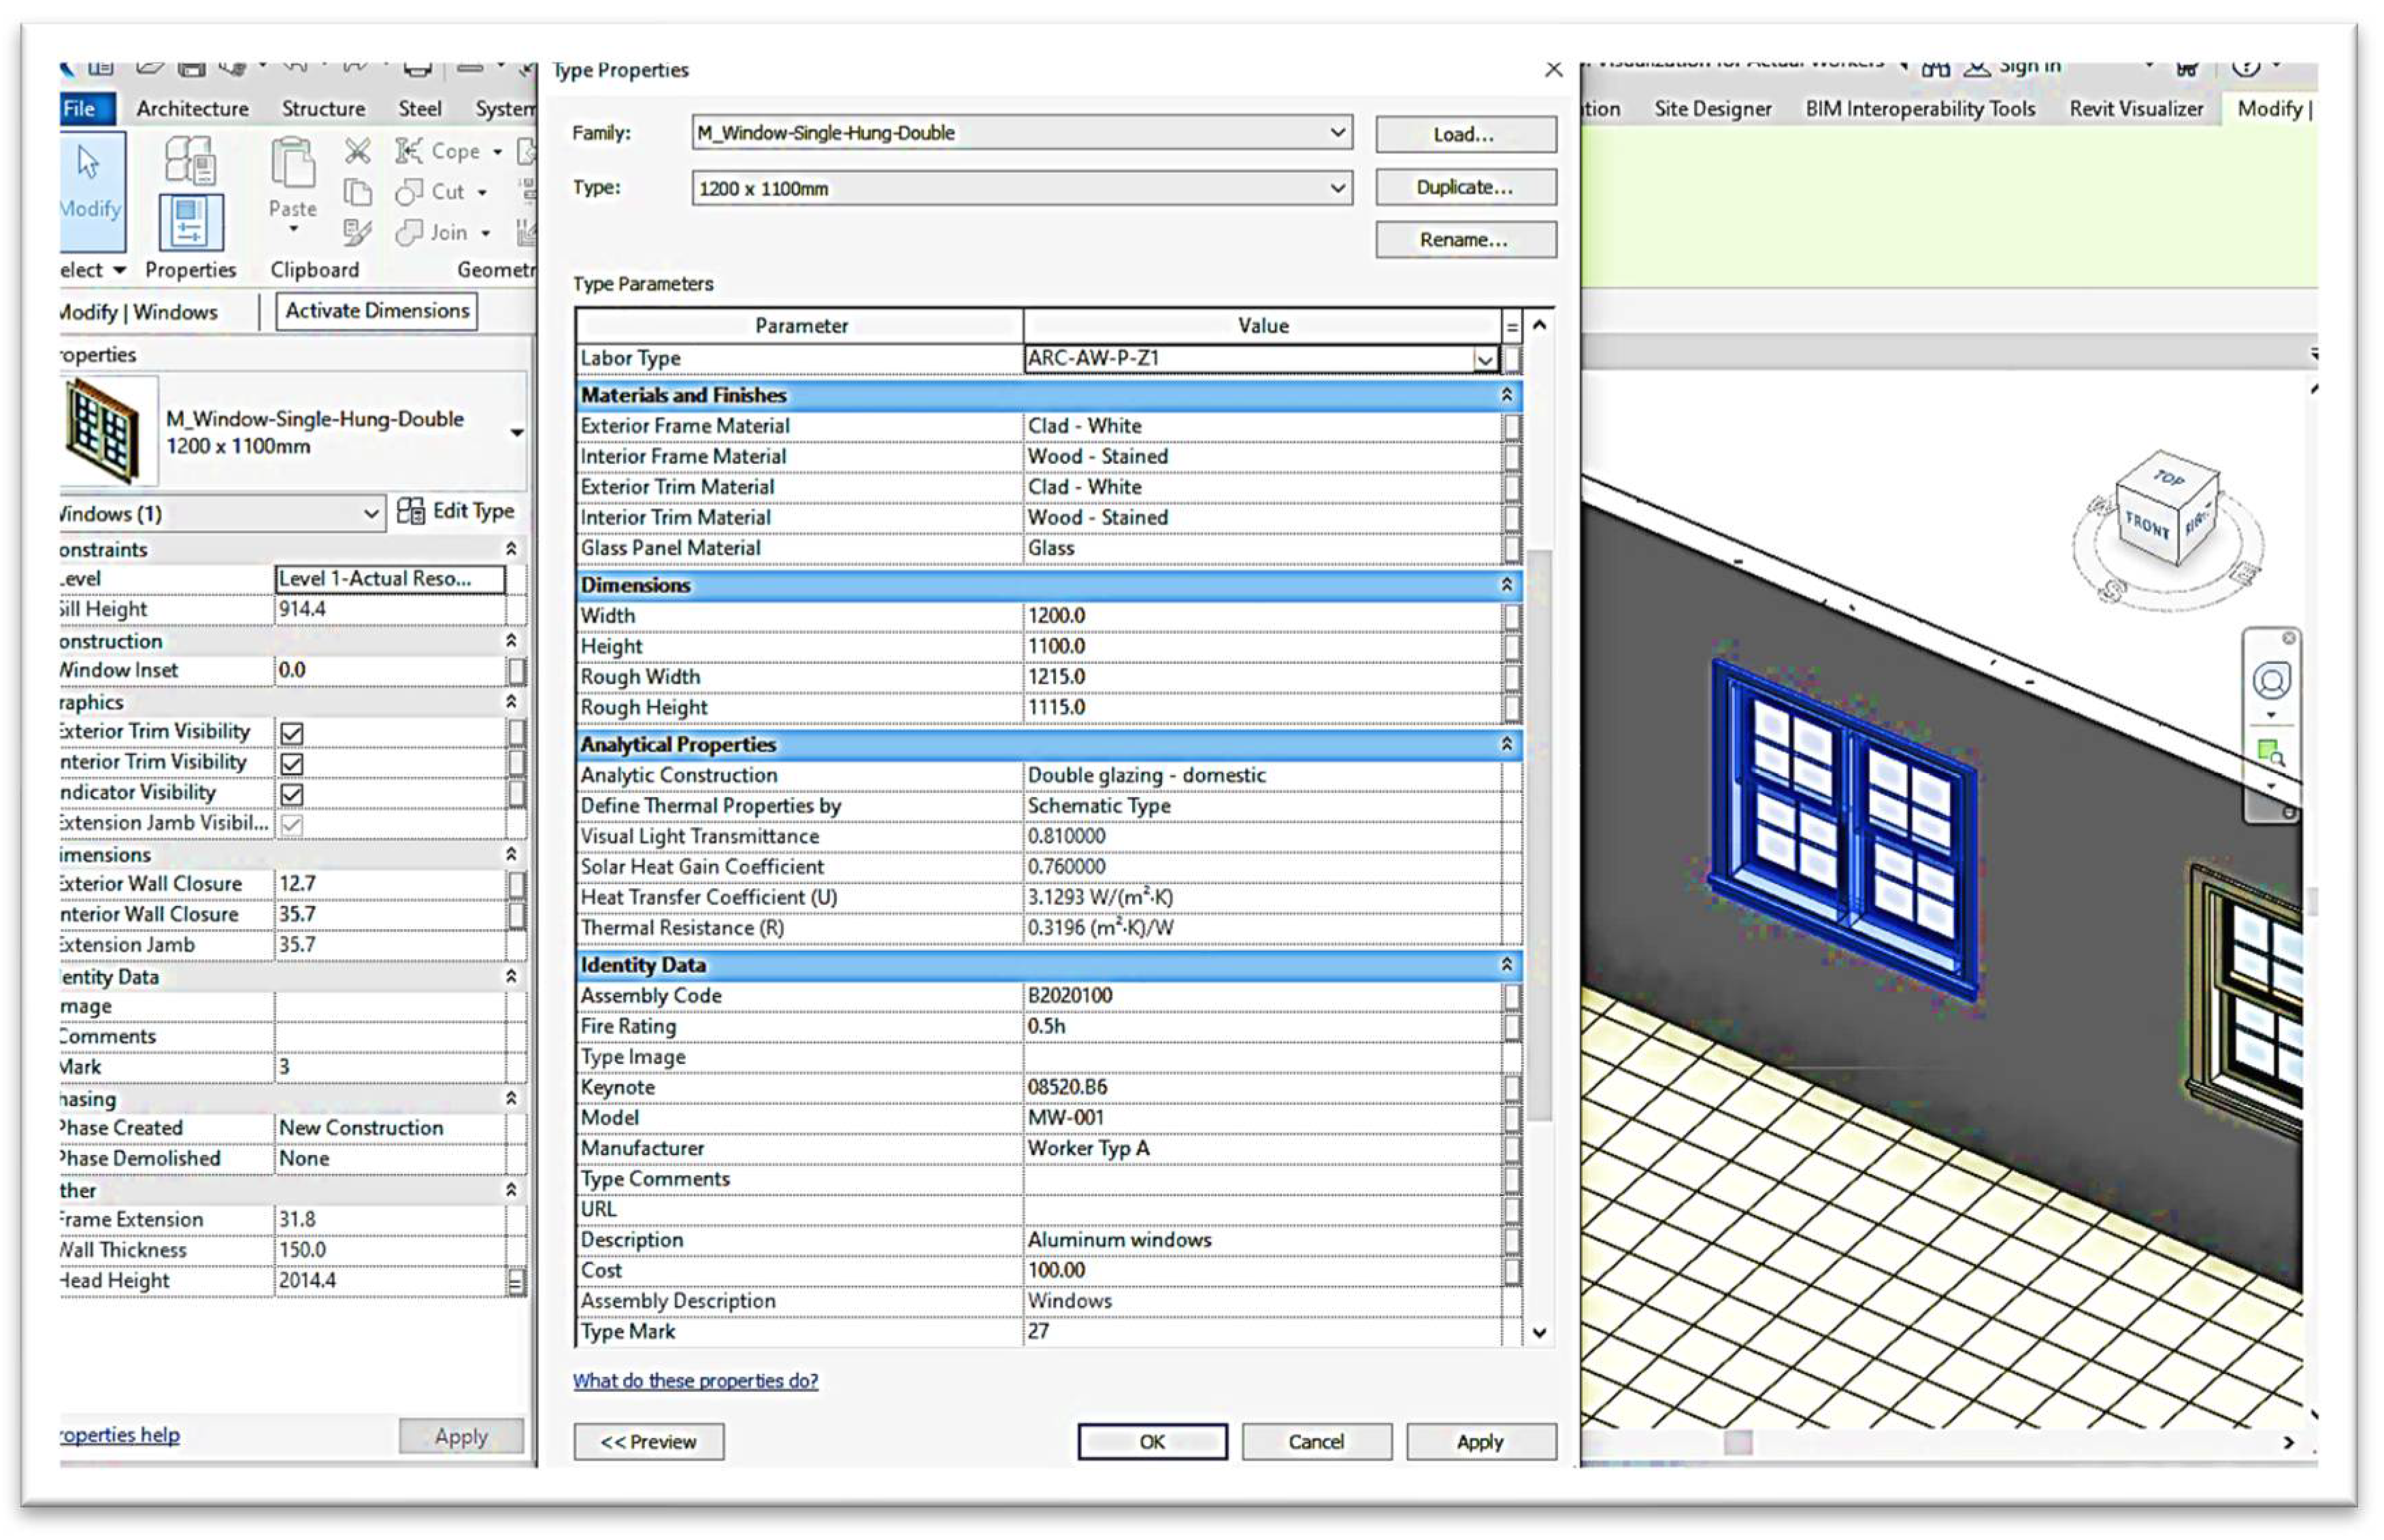This screenshot has height=1540, width=2384.
Task: Disable Indicator Visibility checkbox
Action: click(x=292, y=794)
